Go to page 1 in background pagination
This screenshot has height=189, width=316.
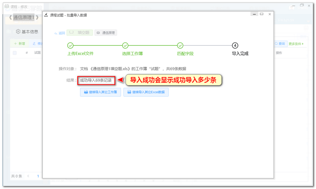[x=38, y=176]
